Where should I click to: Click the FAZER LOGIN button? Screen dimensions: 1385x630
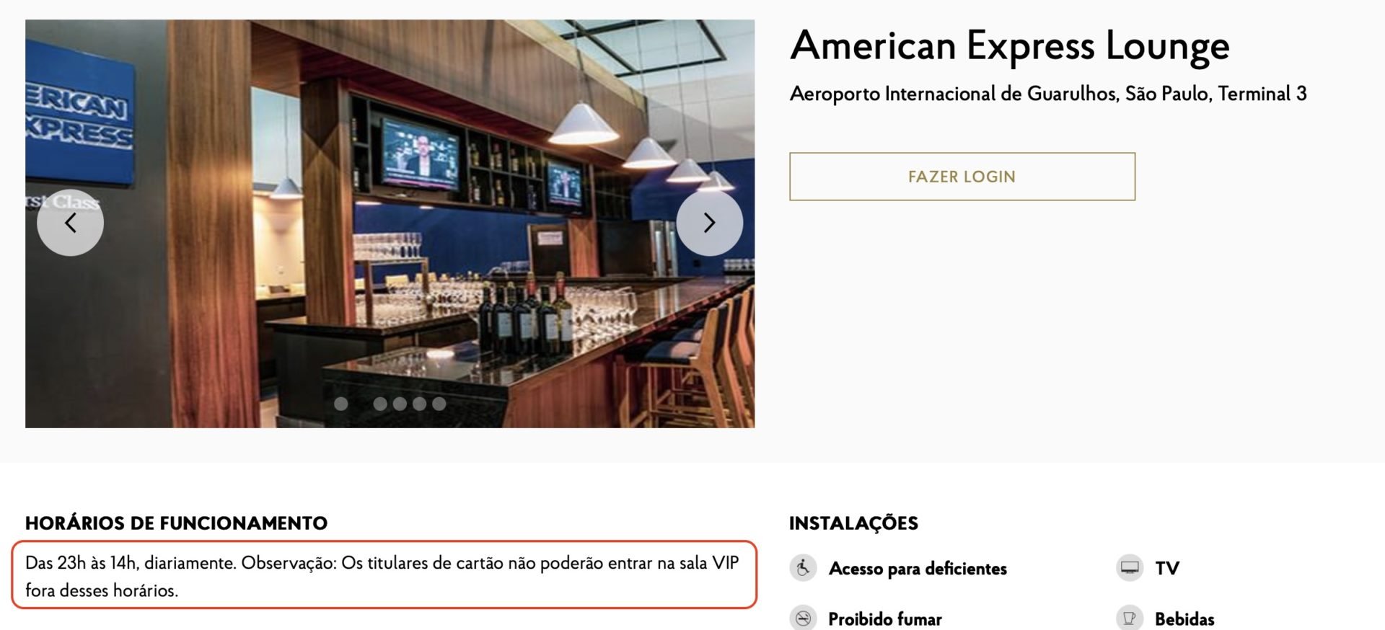(x=962, y=177)
